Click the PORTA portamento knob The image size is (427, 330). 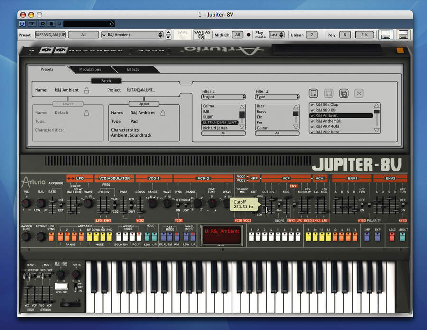pos(76,274)
